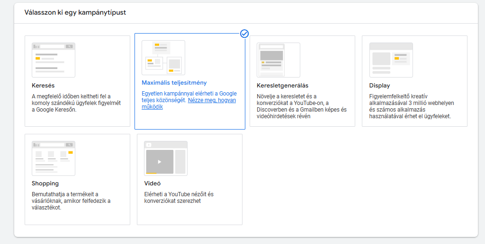Image resolution: width=485 pixels, height=244 pixels.
Task: Click the Shopping campaign illustration icon
Action: click(x=54, y=158)
